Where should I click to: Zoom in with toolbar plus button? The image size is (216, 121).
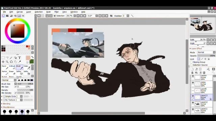tap(81, 16)
